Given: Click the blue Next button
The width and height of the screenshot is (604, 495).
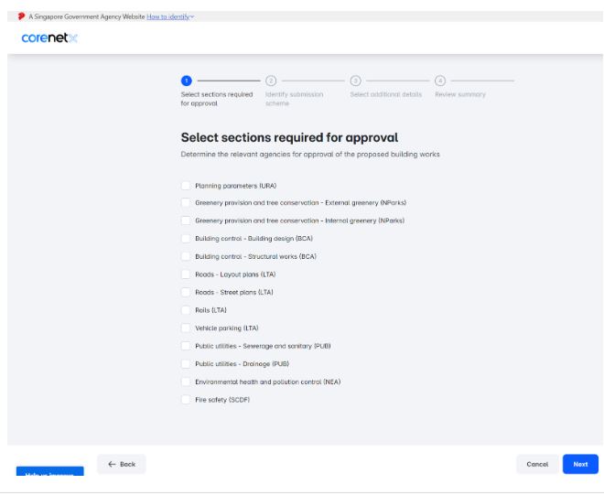Looking at the screenshot, I should (580, 464).
